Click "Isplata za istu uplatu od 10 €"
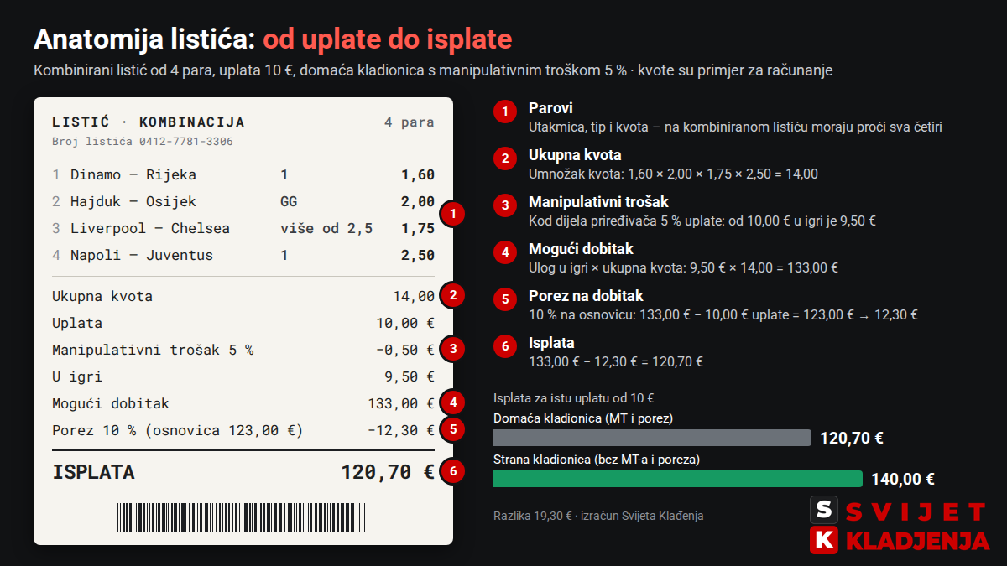 pyautogui.click(x=573, y=398)
